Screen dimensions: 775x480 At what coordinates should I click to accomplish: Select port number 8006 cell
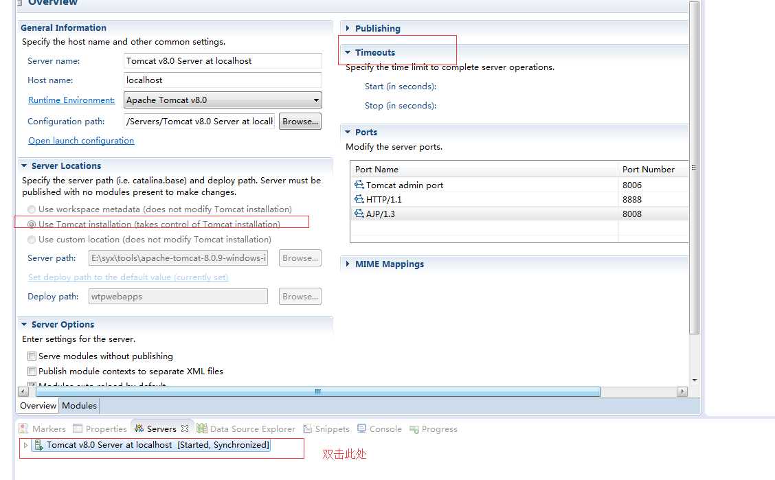[x=653, y=185]
